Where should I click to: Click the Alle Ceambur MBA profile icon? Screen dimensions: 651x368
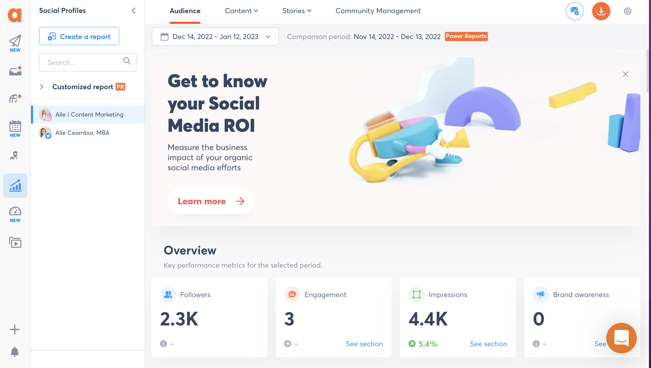click(45, 133)
